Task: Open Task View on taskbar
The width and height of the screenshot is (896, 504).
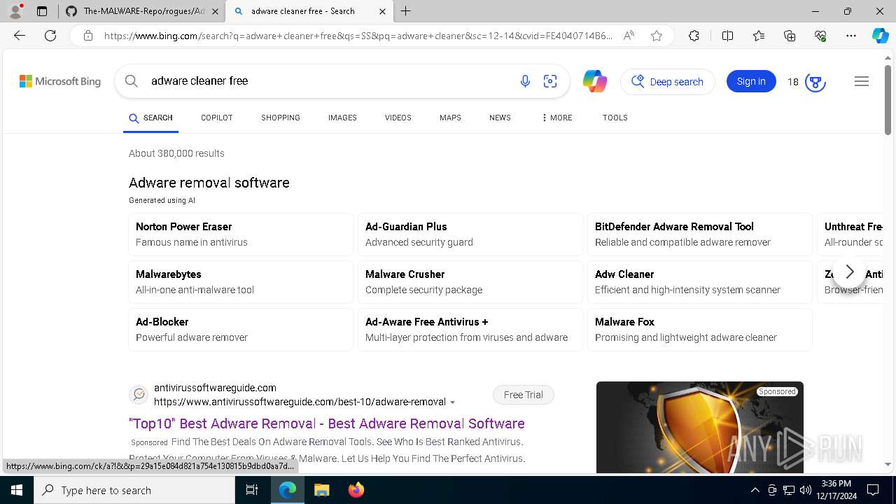Action: [252, 490]
